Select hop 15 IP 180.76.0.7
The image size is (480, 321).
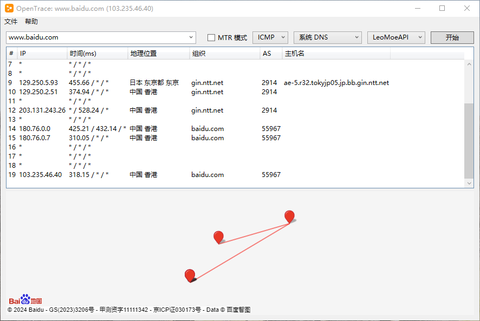35,137
